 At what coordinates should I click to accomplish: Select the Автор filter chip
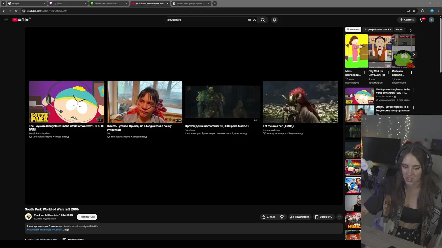[x=400, y=29]
